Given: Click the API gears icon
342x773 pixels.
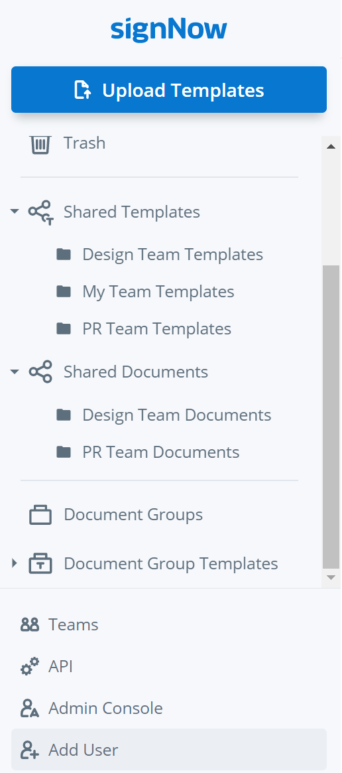Looking at the screenshot, I should [30, 667].
